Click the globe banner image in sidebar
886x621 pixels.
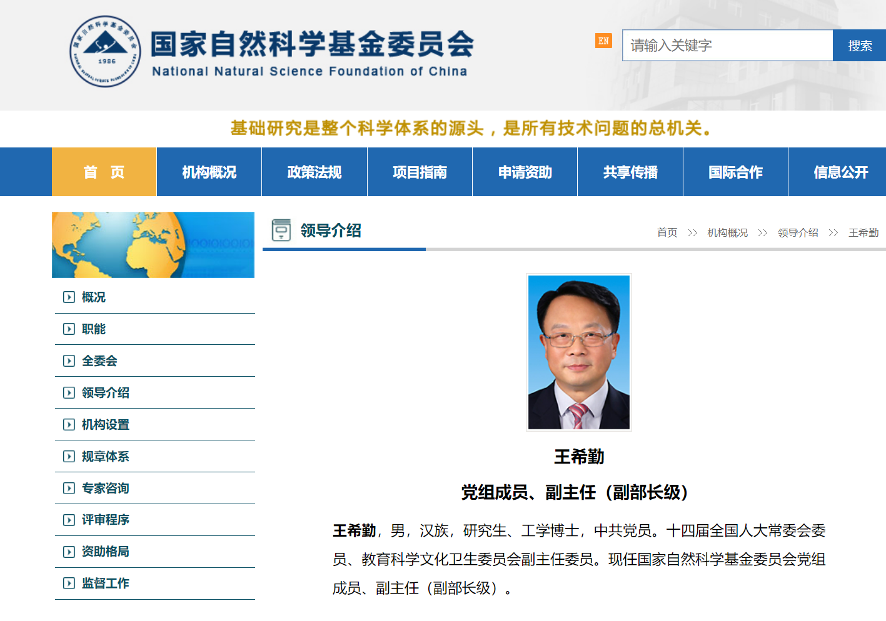pos(153,245)
